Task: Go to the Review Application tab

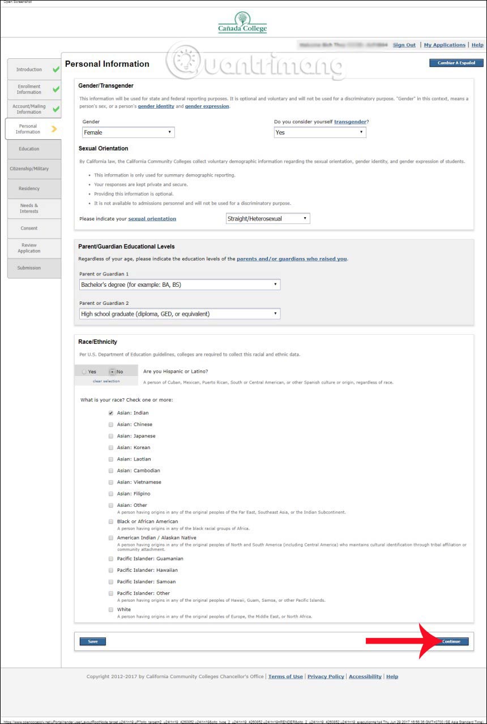Action: click(x=33, y=248)
